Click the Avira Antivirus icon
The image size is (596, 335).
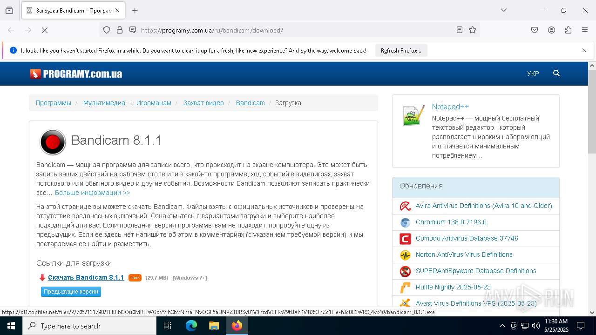coord(405,206)
